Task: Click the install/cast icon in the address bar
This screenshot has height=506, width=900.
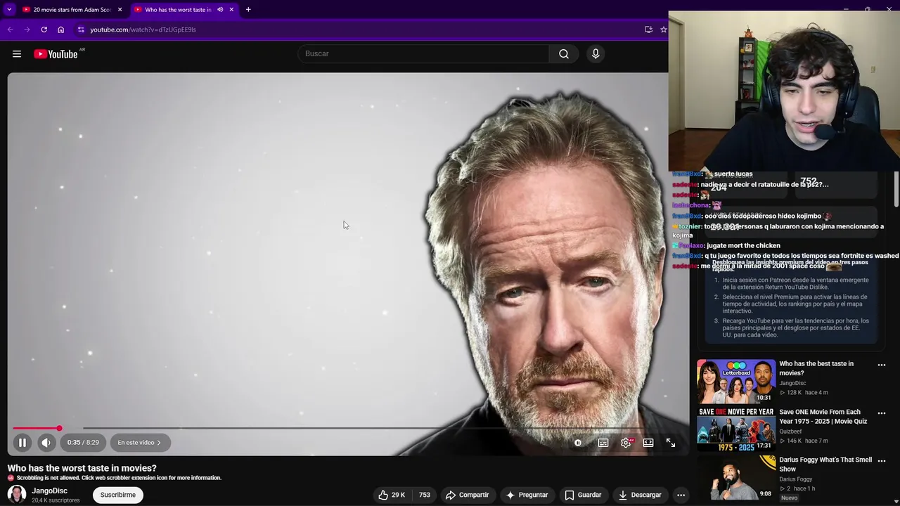Action: [648, 30]
